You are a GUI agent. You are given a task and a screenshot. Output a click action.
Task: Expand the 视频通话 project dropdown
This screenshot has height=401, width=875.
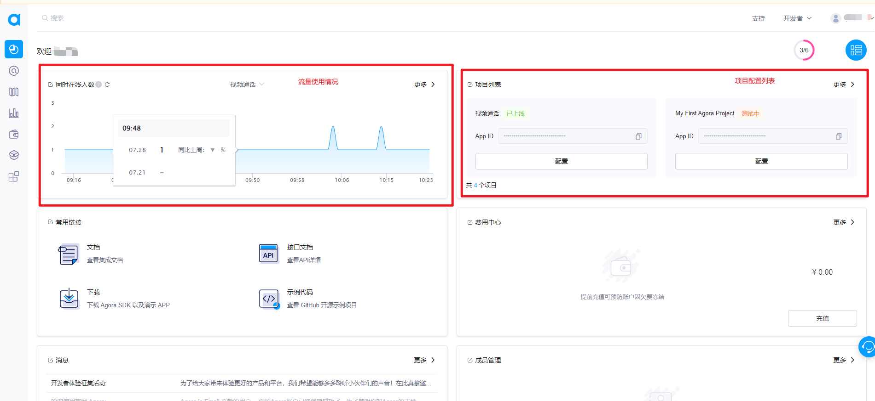click(x=247, y=85)
